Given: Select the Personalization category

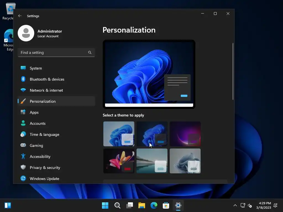Looking at the screenshot, I should click(x=56, y=101).
